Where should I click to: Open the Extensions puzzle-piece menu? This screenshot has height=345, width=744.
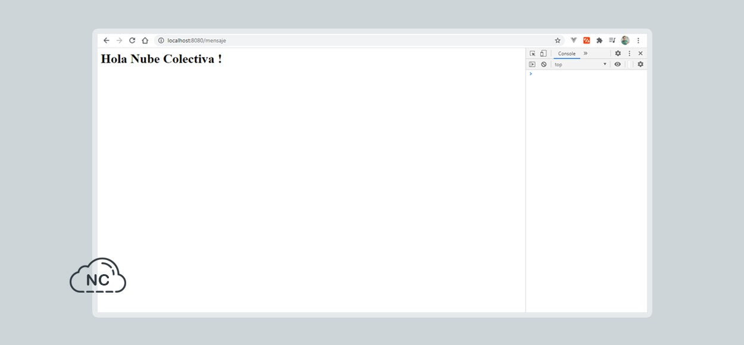click(599, 40)
